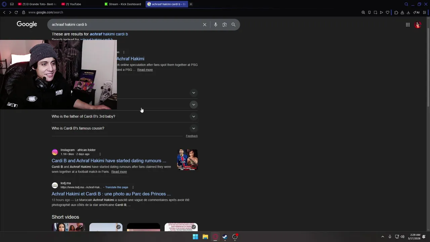Open the Instagram african.folder source
This screenshot has width=430, height=242.
pyautogui.click(x=74, y=152)
